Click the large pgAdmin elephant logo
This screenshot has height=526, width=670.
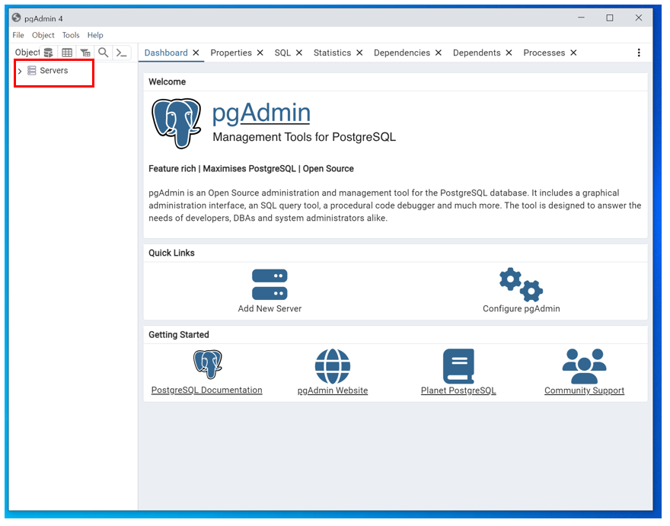(177, 123)
